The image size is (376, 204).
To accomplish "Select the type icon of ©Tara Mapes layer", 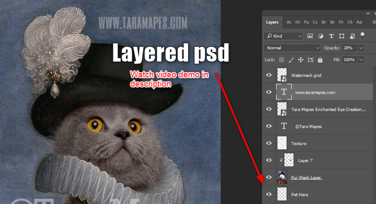I will 284,126.
